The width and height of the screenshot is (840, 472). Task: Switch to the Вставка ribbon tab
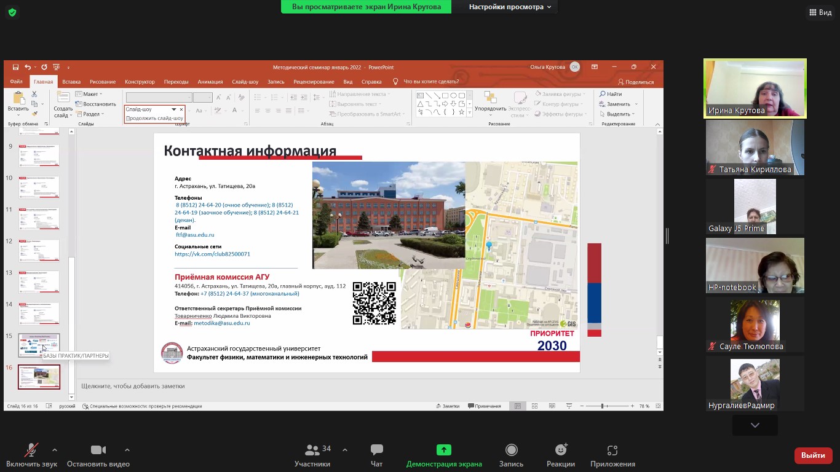(71, 82)
